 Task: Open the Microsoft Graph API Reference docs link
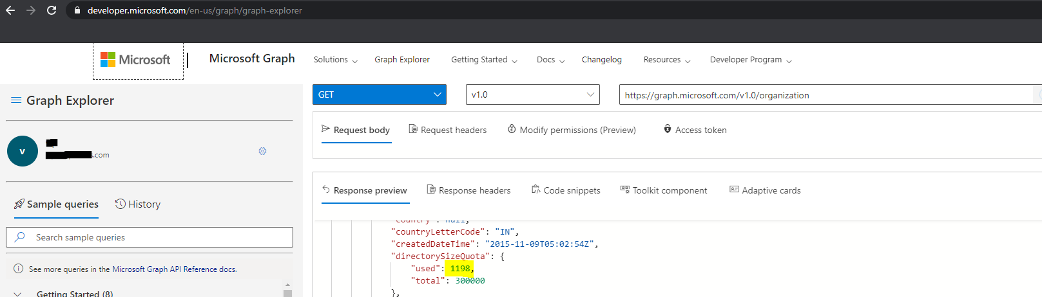[175, 269]
